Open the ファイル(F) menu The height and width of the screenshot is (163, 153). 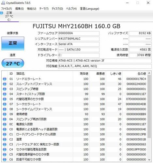coord(7,8)
